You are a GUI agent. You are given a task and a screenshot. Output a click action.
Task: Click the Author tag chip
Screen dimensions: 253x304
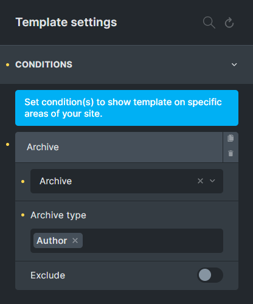click(58, 241)
